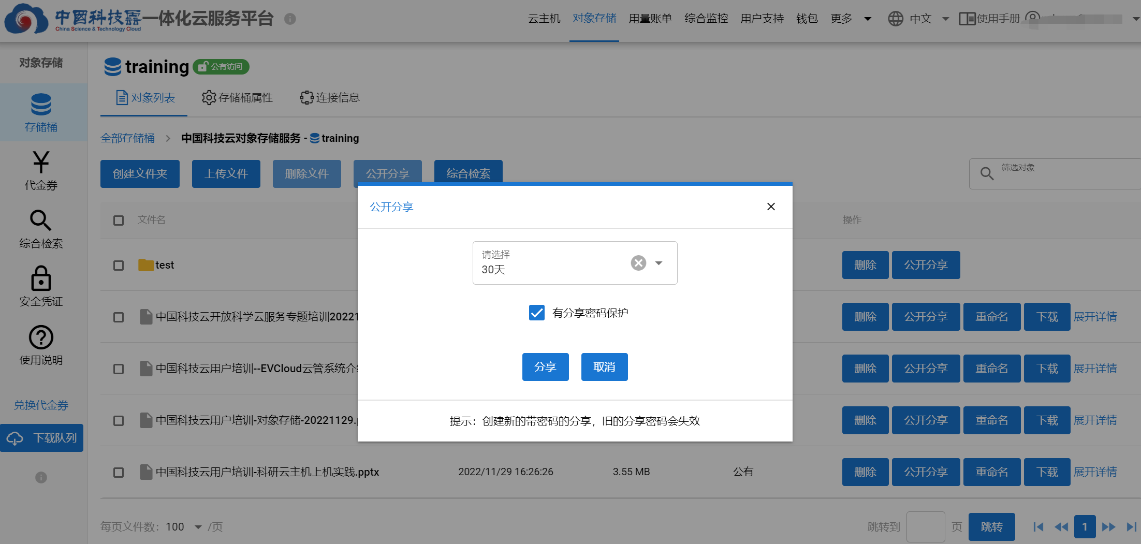This screenshot has width=1141, height=544.
Task: Open the 使用手册 manual book icon
Action: (x=967, y=19)
